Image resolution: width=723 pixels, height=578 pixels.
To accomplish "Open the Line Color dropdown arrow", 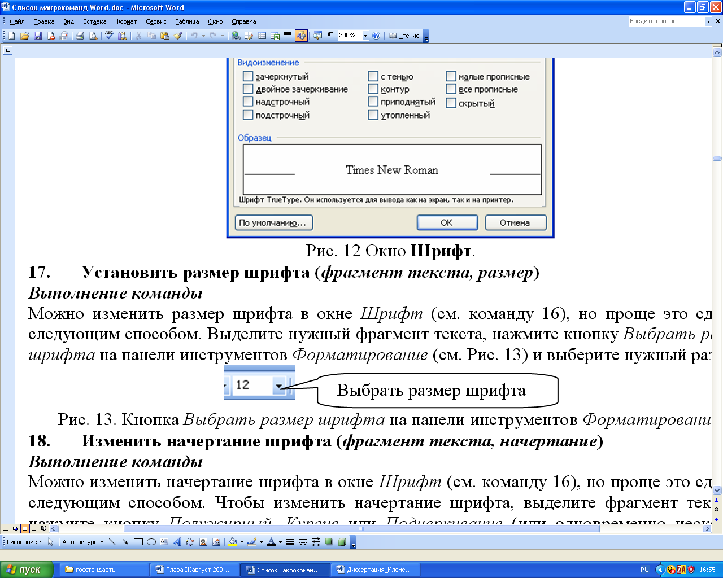I will click(261, 542).
